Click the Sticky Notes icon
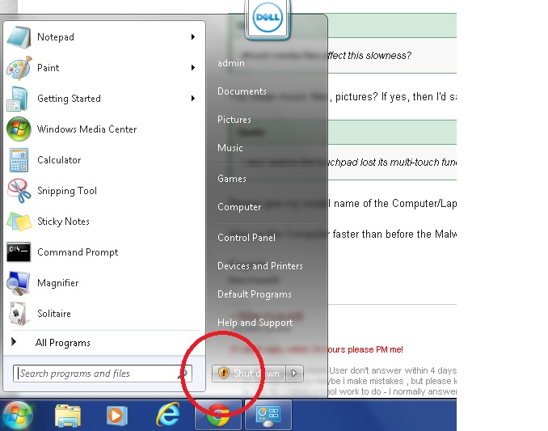548x431 pixels. pos(19,222)
